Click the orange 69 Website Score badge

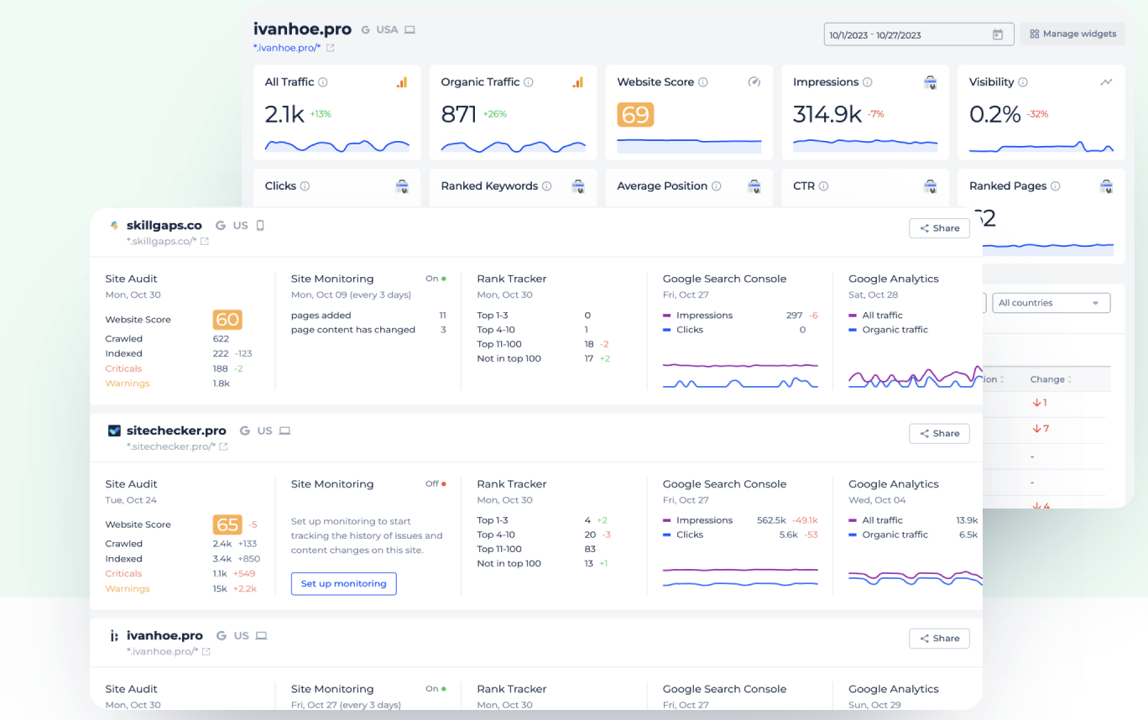635,114
